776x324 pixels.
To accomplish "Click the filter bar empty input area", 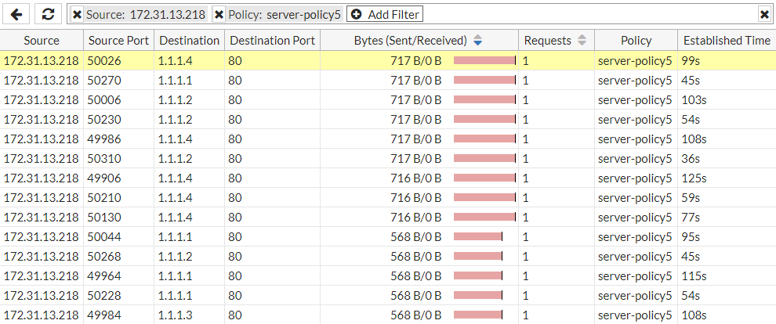I will pos(590,14).
